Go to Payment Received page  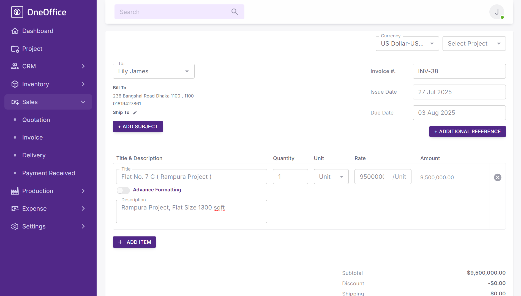49,173
